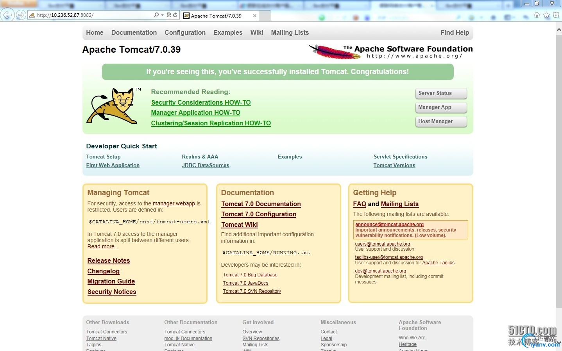Image resolution: width=562 pixels, height=351 pixels.
Task: Open the Security Notices link
Action: tap(112, 292)
